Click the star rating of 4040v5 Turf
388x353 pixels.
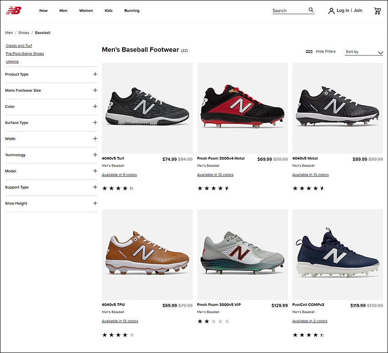118,188
